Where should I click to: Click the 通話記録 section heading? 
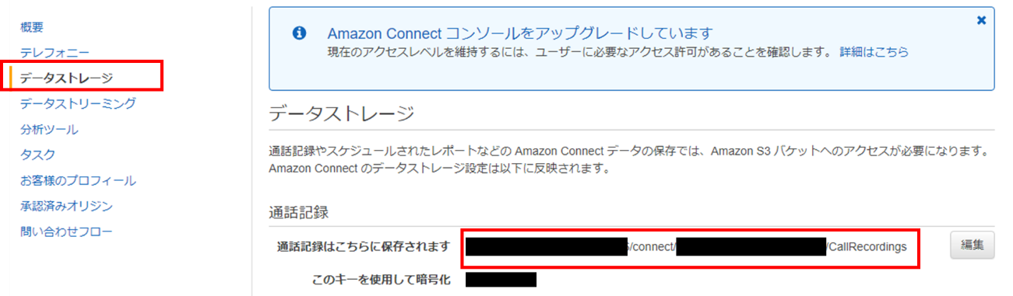pos(301,211)
